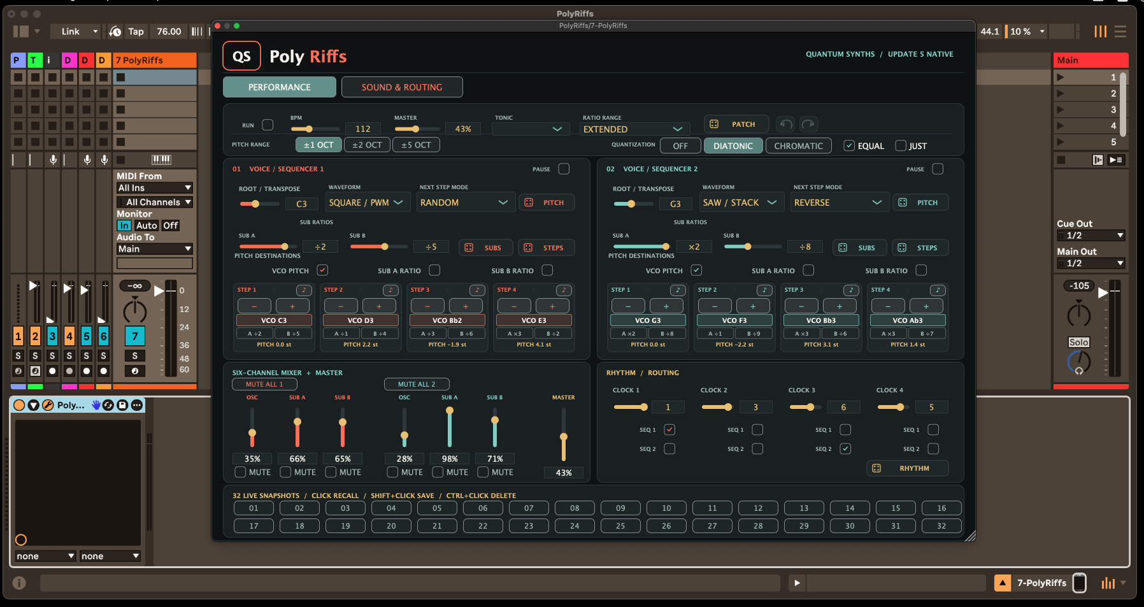Image resolution: width=1144 pixels, height=607 pixels.
Task: Toggle PAUSE for Voice / Sequencer 1
Action: 564,169
